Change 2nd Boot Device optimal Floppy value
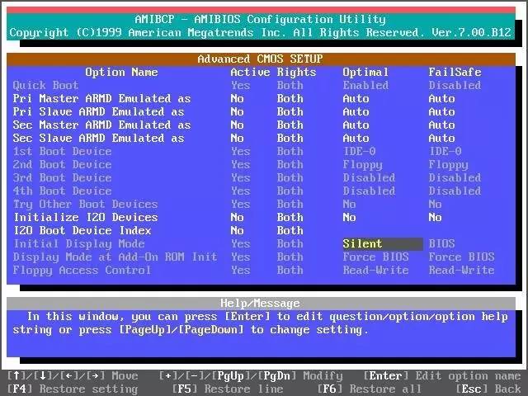 [363, 164]
